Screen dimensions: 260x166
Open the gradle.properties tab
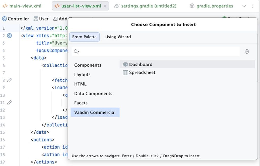(212, 6)
